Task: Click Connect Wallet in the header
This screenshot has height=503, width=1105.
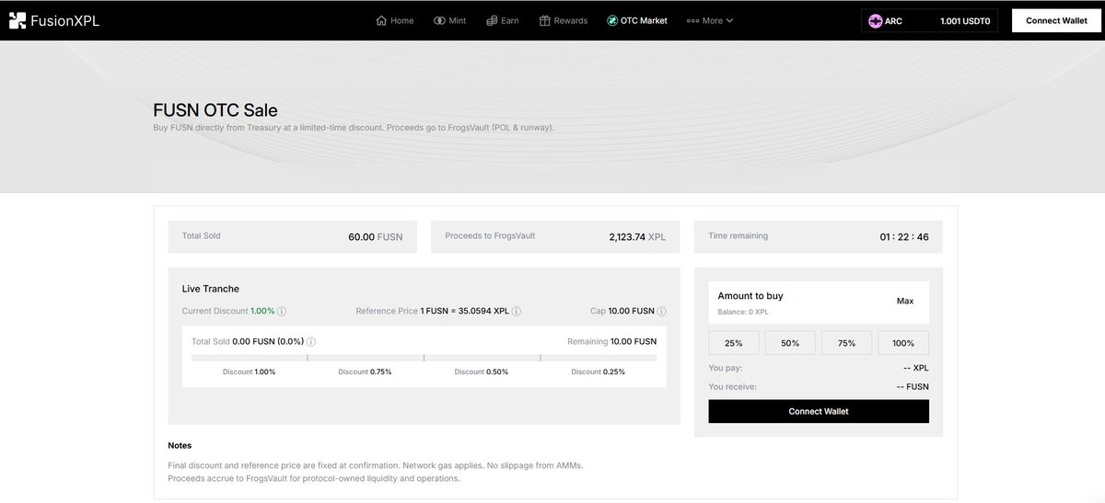Action: 1056,20
